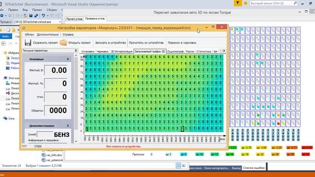The width and height of the screenshot is (315, 177).
Task: Collapse the Дополнительные section
Action: (x=68, y=126)
